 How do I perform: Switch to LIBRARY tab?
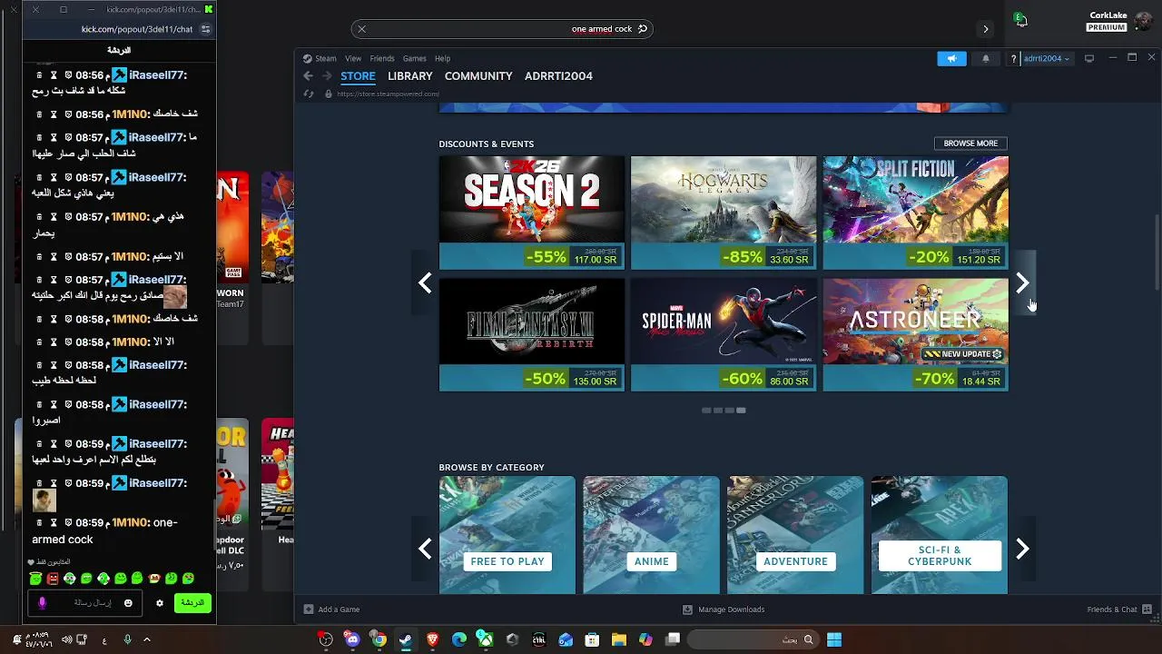tap(409, 76)
